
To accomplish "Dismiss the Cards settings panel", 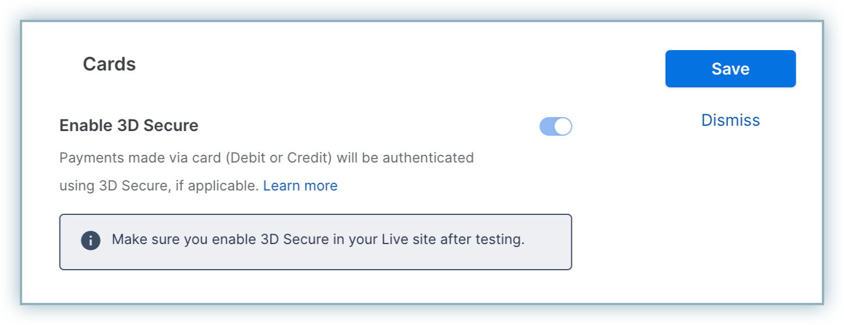I will [x=730, y=120].
